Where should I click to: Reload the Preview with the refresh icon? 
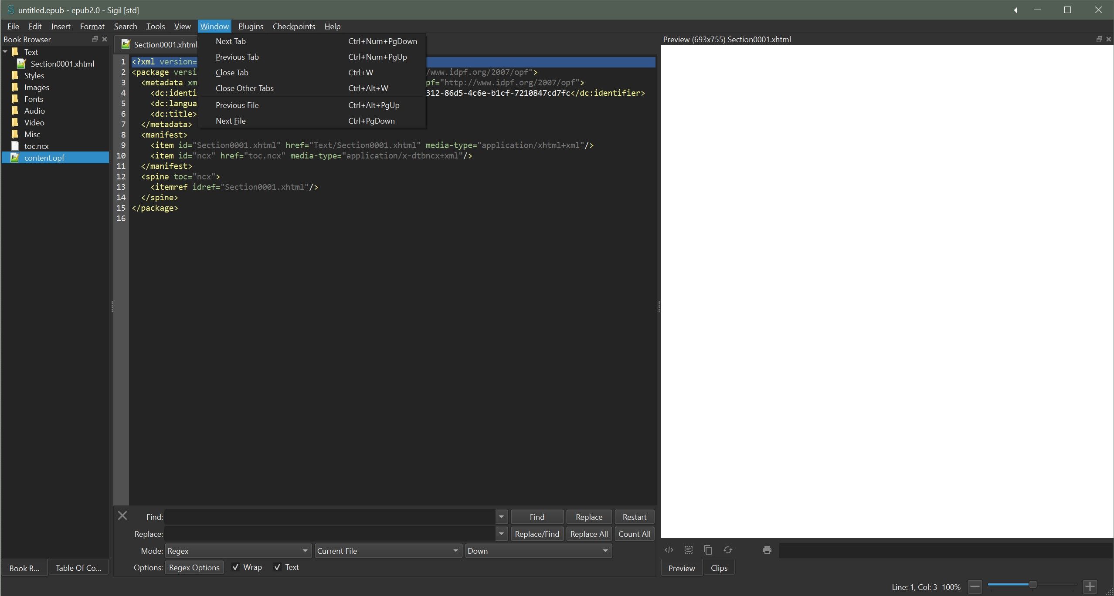pyautogui.click(x=727, y=550)
